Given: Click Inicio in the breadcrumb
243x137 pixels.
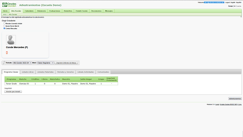Looking at the screenshot, I should point(5,14).
